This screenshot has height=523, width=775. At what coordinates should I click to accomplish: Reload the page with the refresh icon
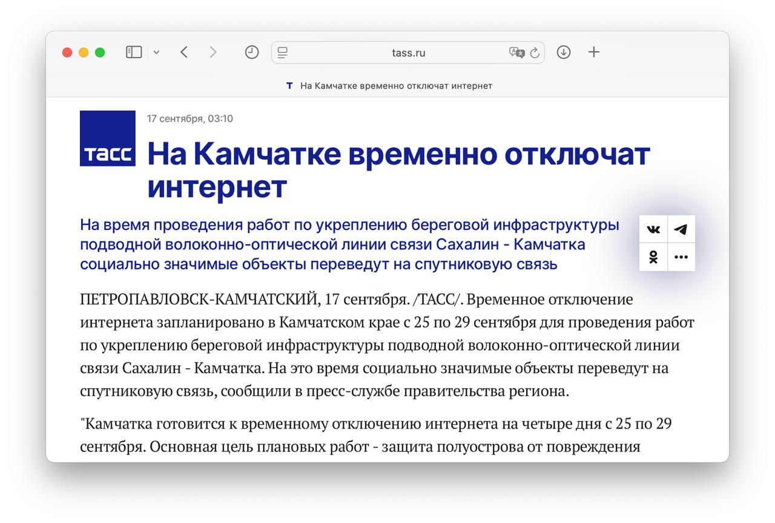click(x=535, y=53)
